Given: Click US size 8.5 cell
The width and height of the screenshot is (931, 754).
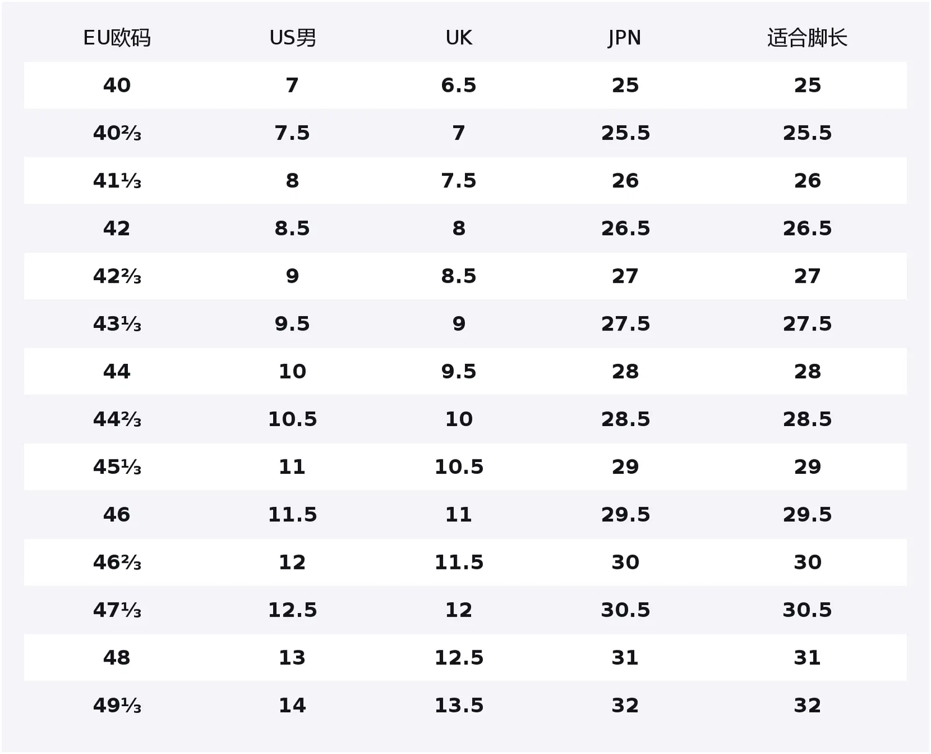Looking at the screenshot, I should click(292, 229).
